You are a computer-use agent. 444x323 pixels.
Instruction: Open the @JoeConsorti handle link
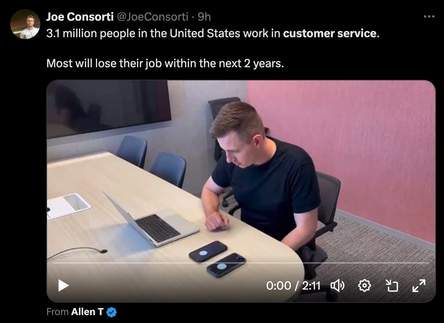coord(152,17)
